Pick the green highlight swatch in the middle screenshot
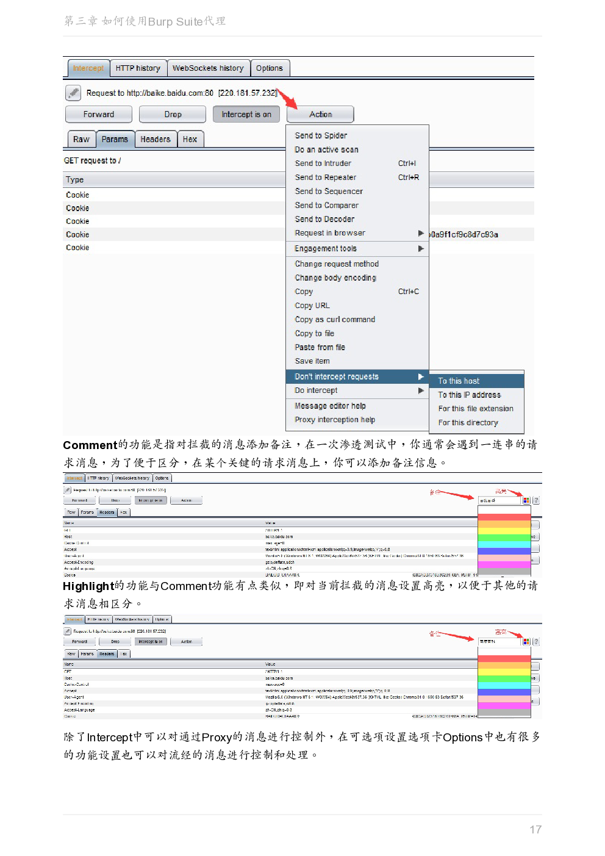The image size is (605, 856). click(504, 538)
